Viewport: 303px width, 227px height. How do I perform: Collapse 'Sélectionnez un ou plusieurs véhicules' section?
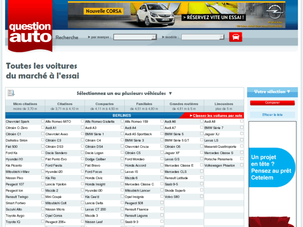tap(170, 93)
